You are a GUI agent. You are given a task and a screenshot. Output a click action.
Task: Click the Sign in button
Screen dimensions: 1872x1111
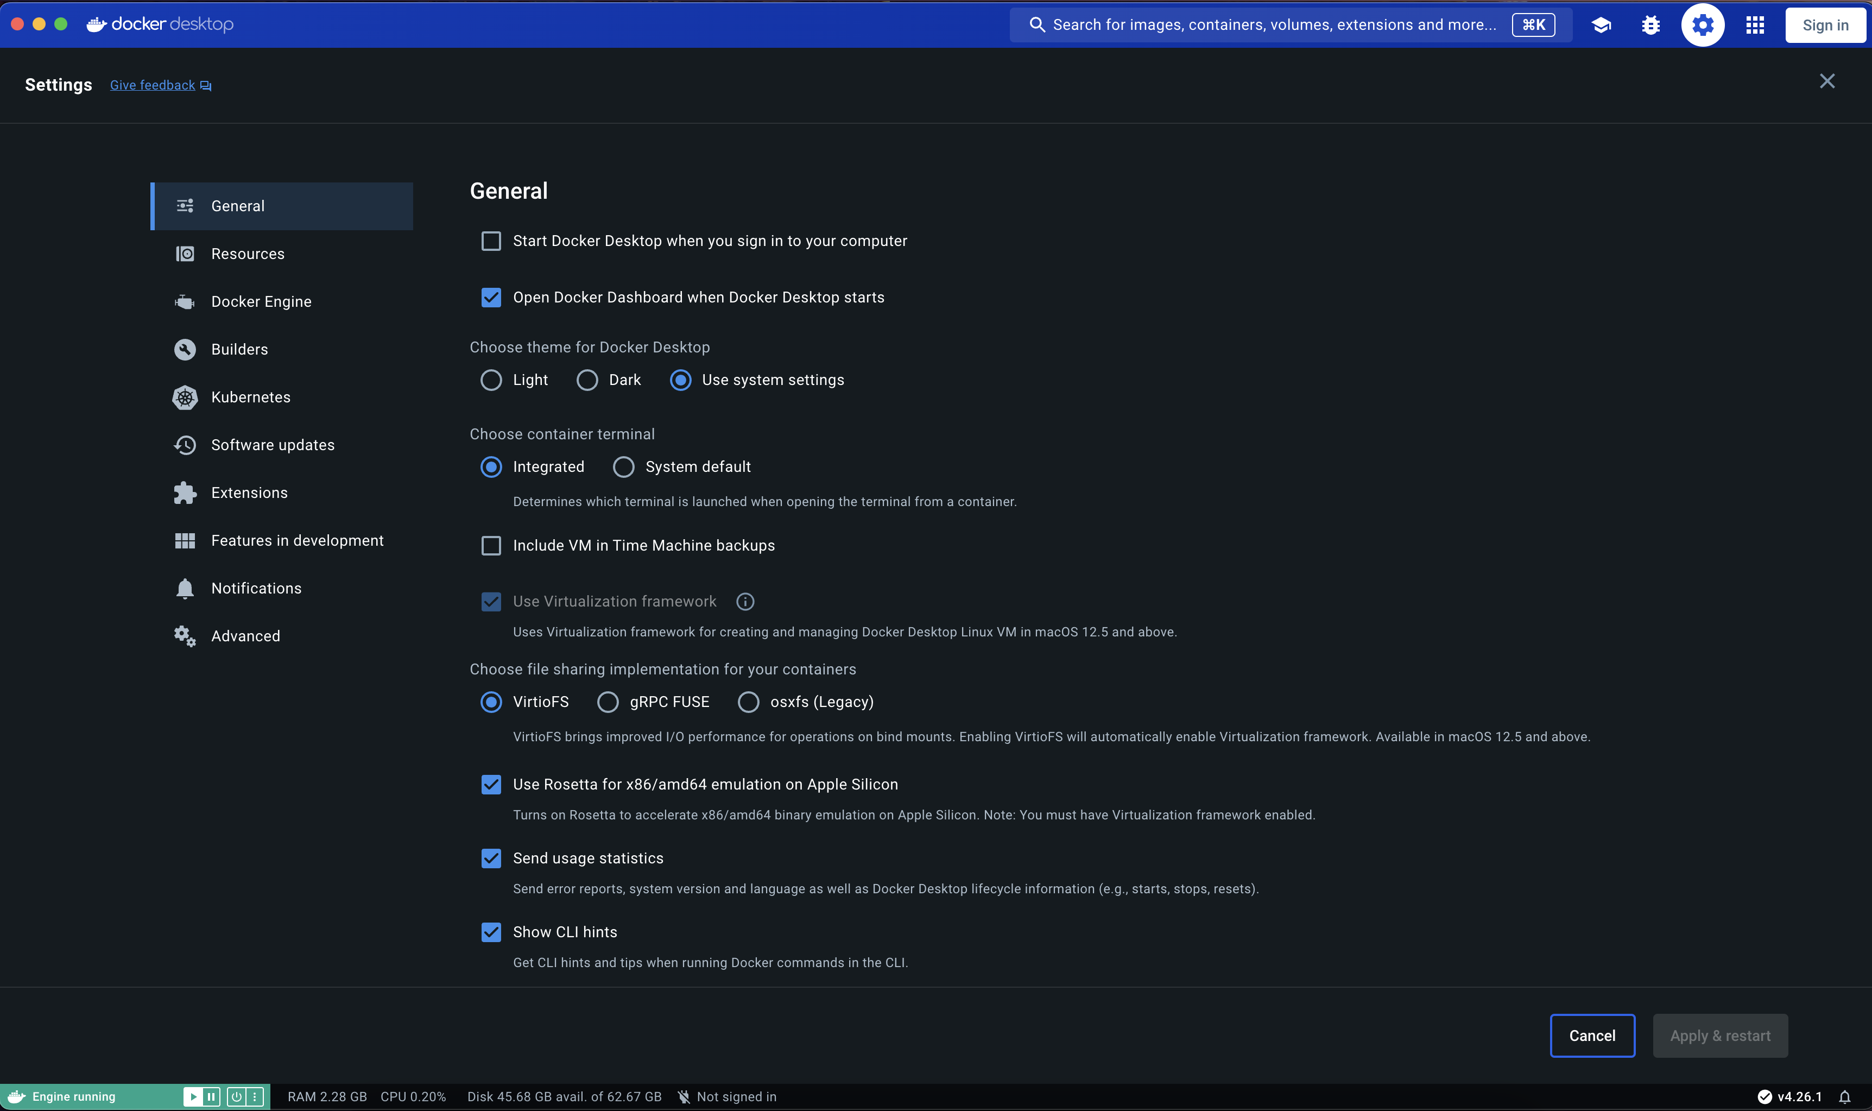pos(1825,26)
